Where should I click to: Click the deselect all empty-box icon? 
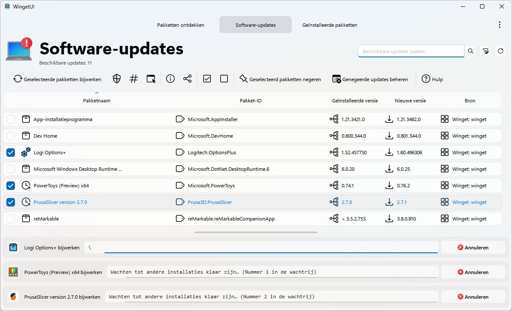[x=224, y=79]
